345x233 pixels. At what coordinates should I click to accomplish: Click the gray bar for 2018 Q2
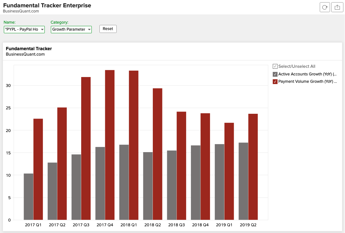(148, 185)
